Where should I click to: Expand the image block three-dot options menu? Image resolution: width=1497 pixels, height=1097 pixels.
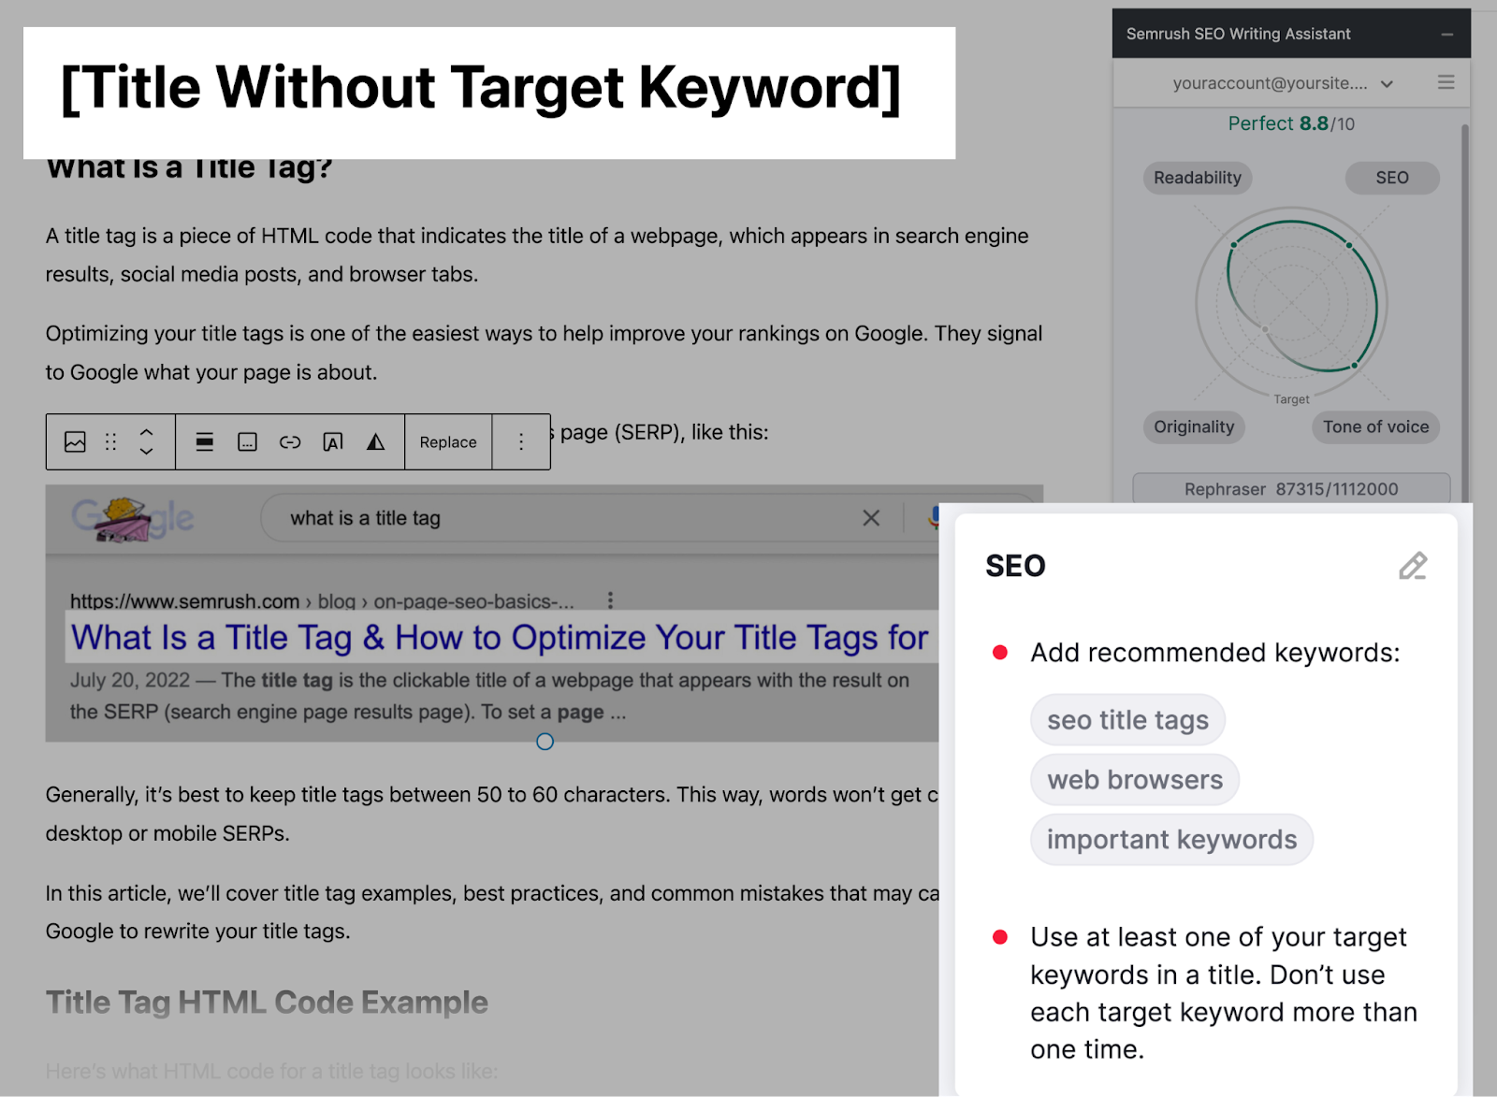click(x=521, y=441)
